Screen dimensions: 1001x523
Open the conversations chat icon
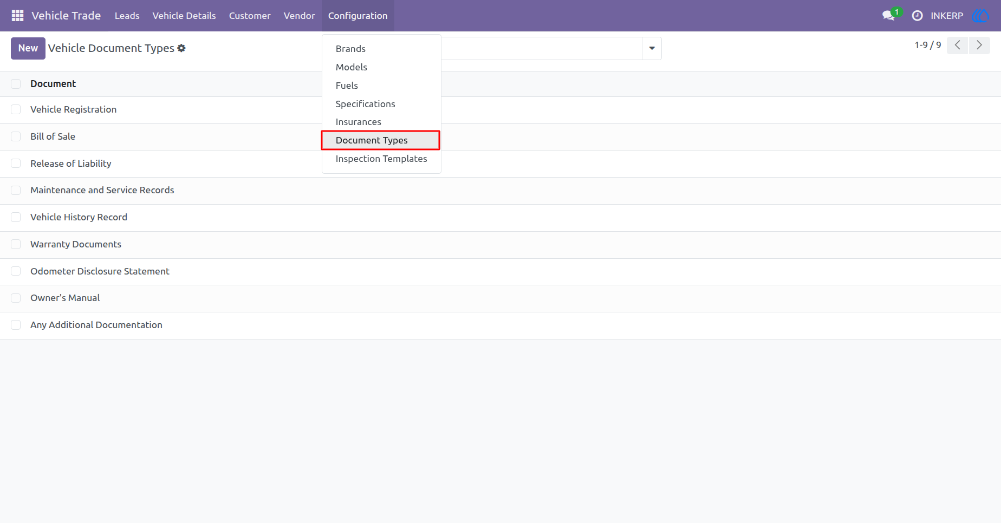[x=888, y=16]
